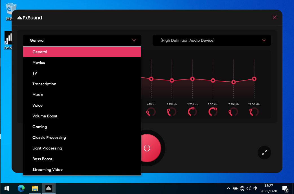This screenshot has width=294, height=194.
Task: Switch to mini mode with collapse icon
Action: click(264, 153)
